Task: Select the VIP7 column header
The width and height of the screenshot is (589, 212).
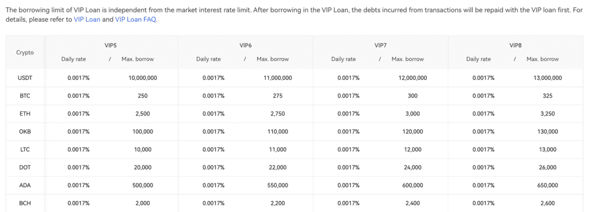Action: coord(381,45)
